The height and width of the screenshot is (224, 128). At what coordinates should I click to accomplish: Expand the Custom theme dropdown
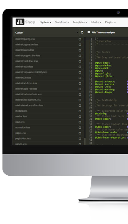point(46,33)
